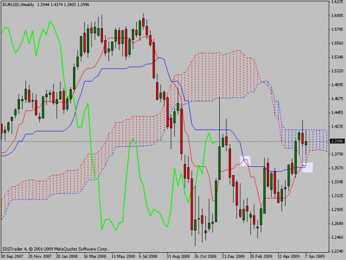Screen dimensions: 346x260
Task: Click the date label 15 Feb 2009
Action: coord(261,257)
